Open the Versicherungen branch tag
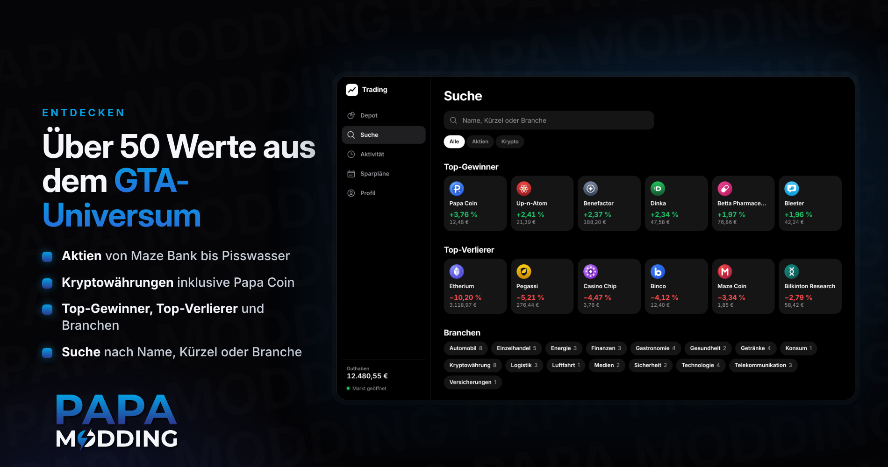 click(473, 382)
